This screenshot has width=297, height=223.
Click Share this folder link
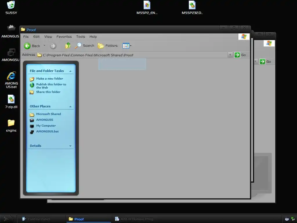pos(48,92)
